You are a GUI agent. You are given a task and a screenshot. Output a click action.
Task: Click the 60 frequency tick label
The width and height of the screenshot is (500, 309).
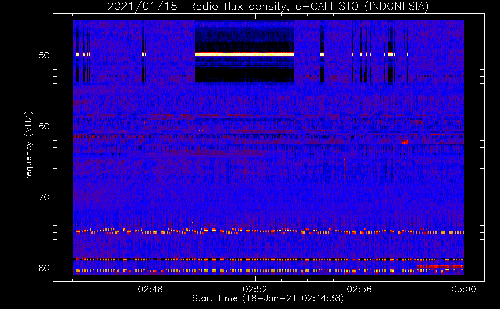click(44, 126)
